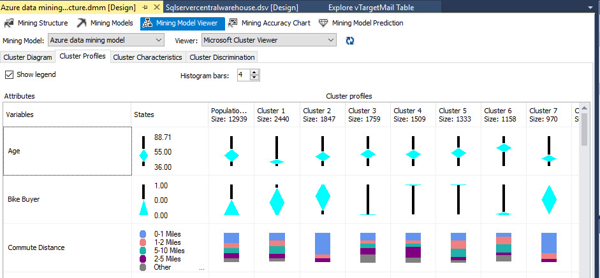Select the Cluster Profiles tab
The image size is (600, 278).
point(83,56)
